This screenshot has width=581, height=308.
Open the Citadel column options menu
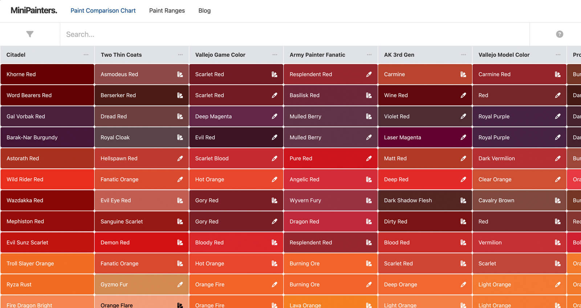86,55
